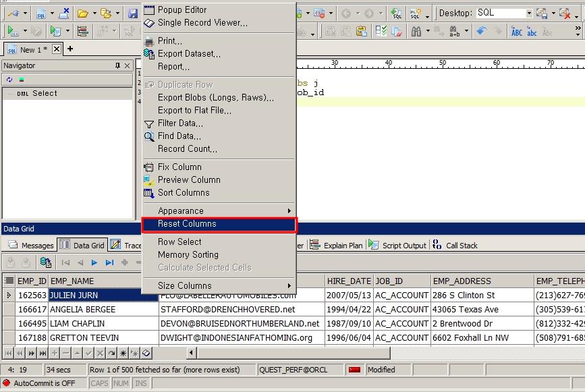Click the data grid horizontal scrollbar
585x392 pixels.
[x=290, y=353]
